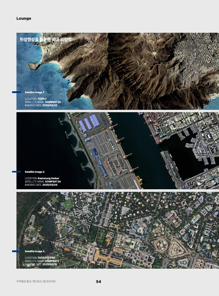The width and height of the screenshot is (219, 296).
Task: Click the blue marker beside Satellite Image 3
Action: pos(16,251)
